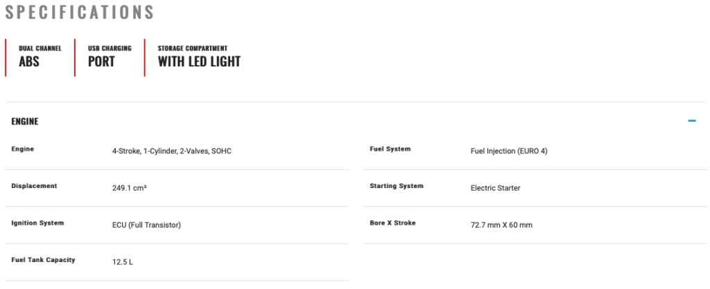Collapse the Engine section minus icon

point(691,121)
